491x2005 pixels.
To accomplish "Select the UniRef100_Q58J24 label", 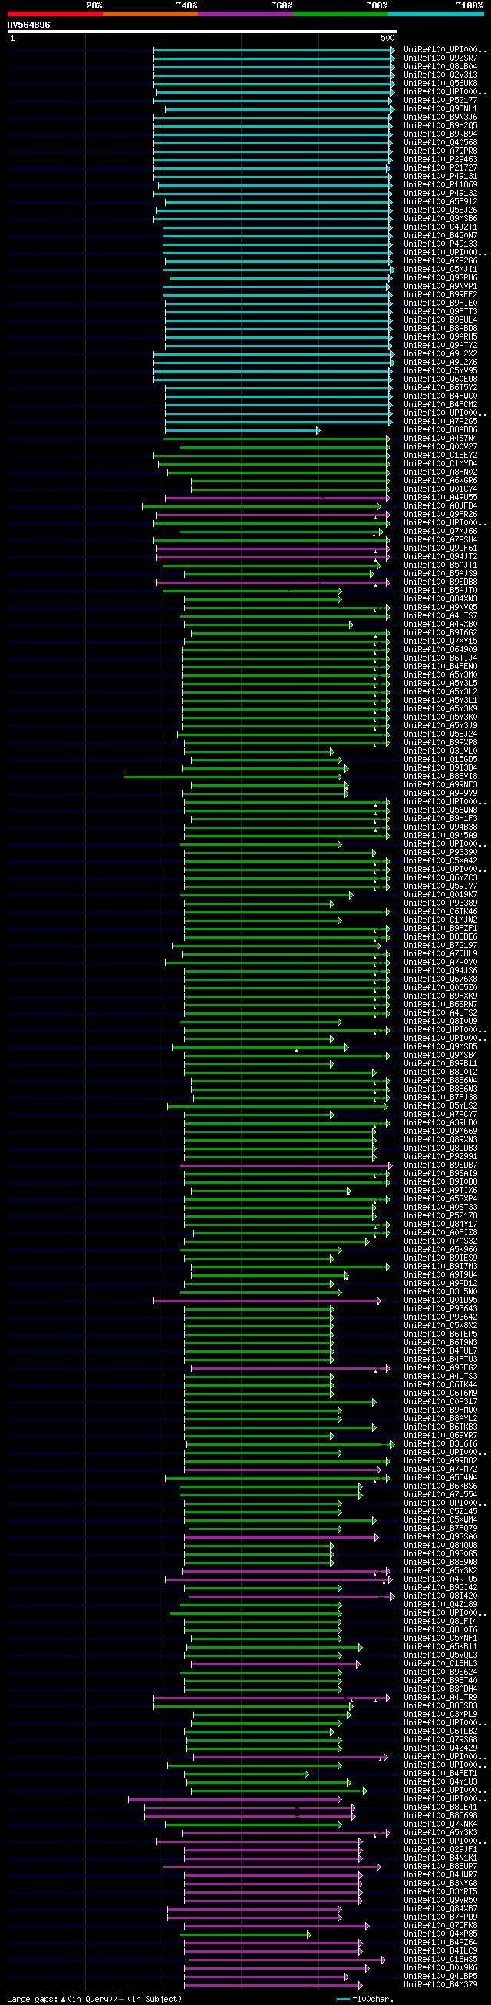I will (440, 734).
